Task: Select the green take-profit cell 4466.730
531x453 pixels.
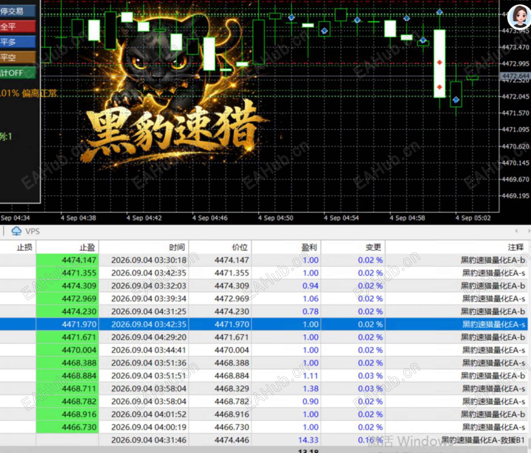Action: click(67, 427)
